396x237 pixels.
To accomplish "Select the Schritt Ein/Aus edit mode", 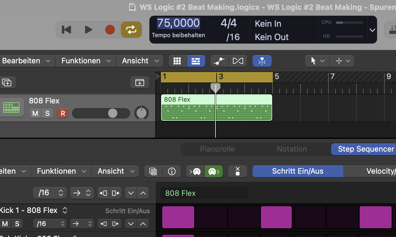I will (298, 171).
